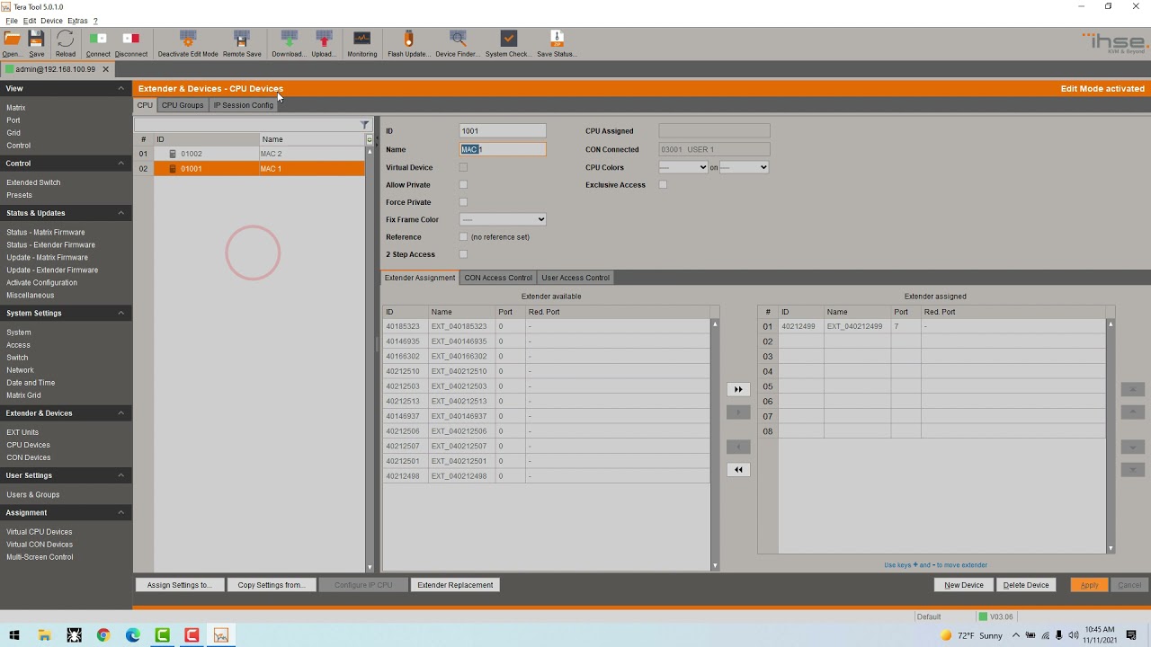The width and height of the screenshot is (1151, 647).
Task: Enable the 2 Step Access checkbox
Action: (463, 254)
